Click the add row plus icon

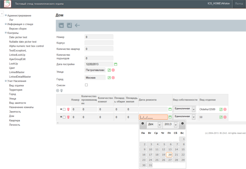[x=58, y=90]
